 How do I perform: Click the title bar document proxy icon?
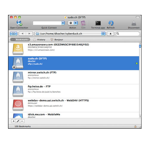pos(65,17)
